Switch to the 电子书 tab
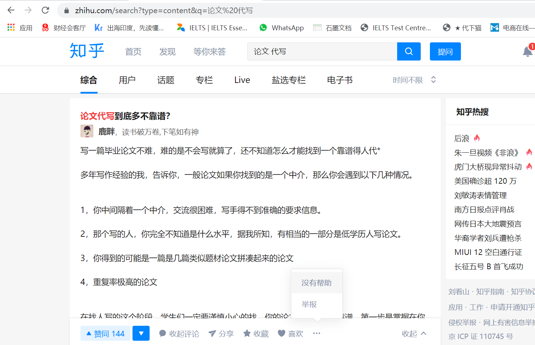Image resolution: width=535 pixels, height=345 pixels. [x=339, y=80]
